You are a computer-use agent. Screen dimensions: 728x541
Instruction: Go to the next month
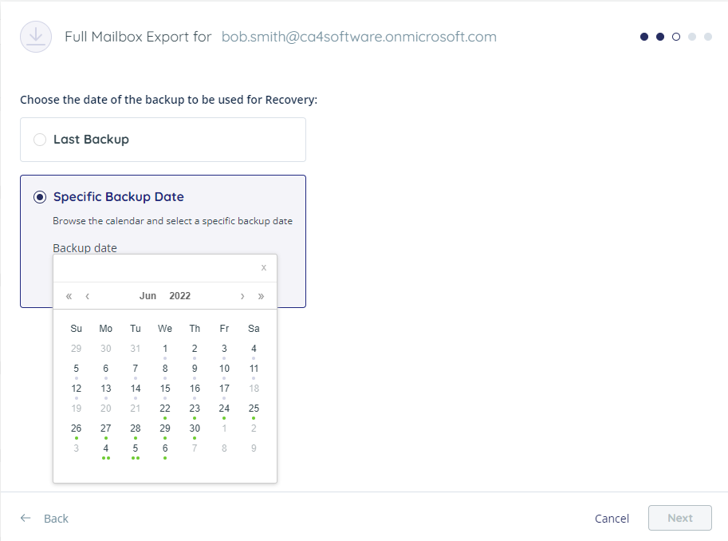tap(242, 296)
